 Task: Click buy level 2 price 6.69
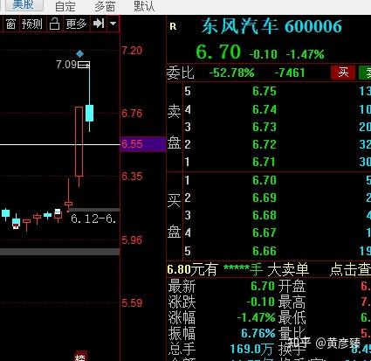[x=265, y=198]
